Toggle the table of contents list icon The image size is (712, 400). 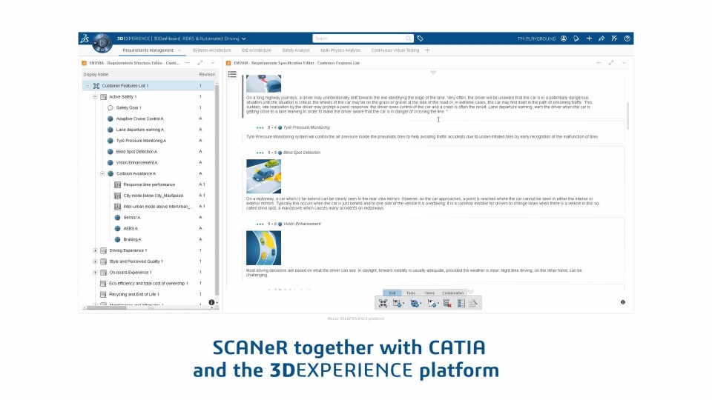pos(232,74)
